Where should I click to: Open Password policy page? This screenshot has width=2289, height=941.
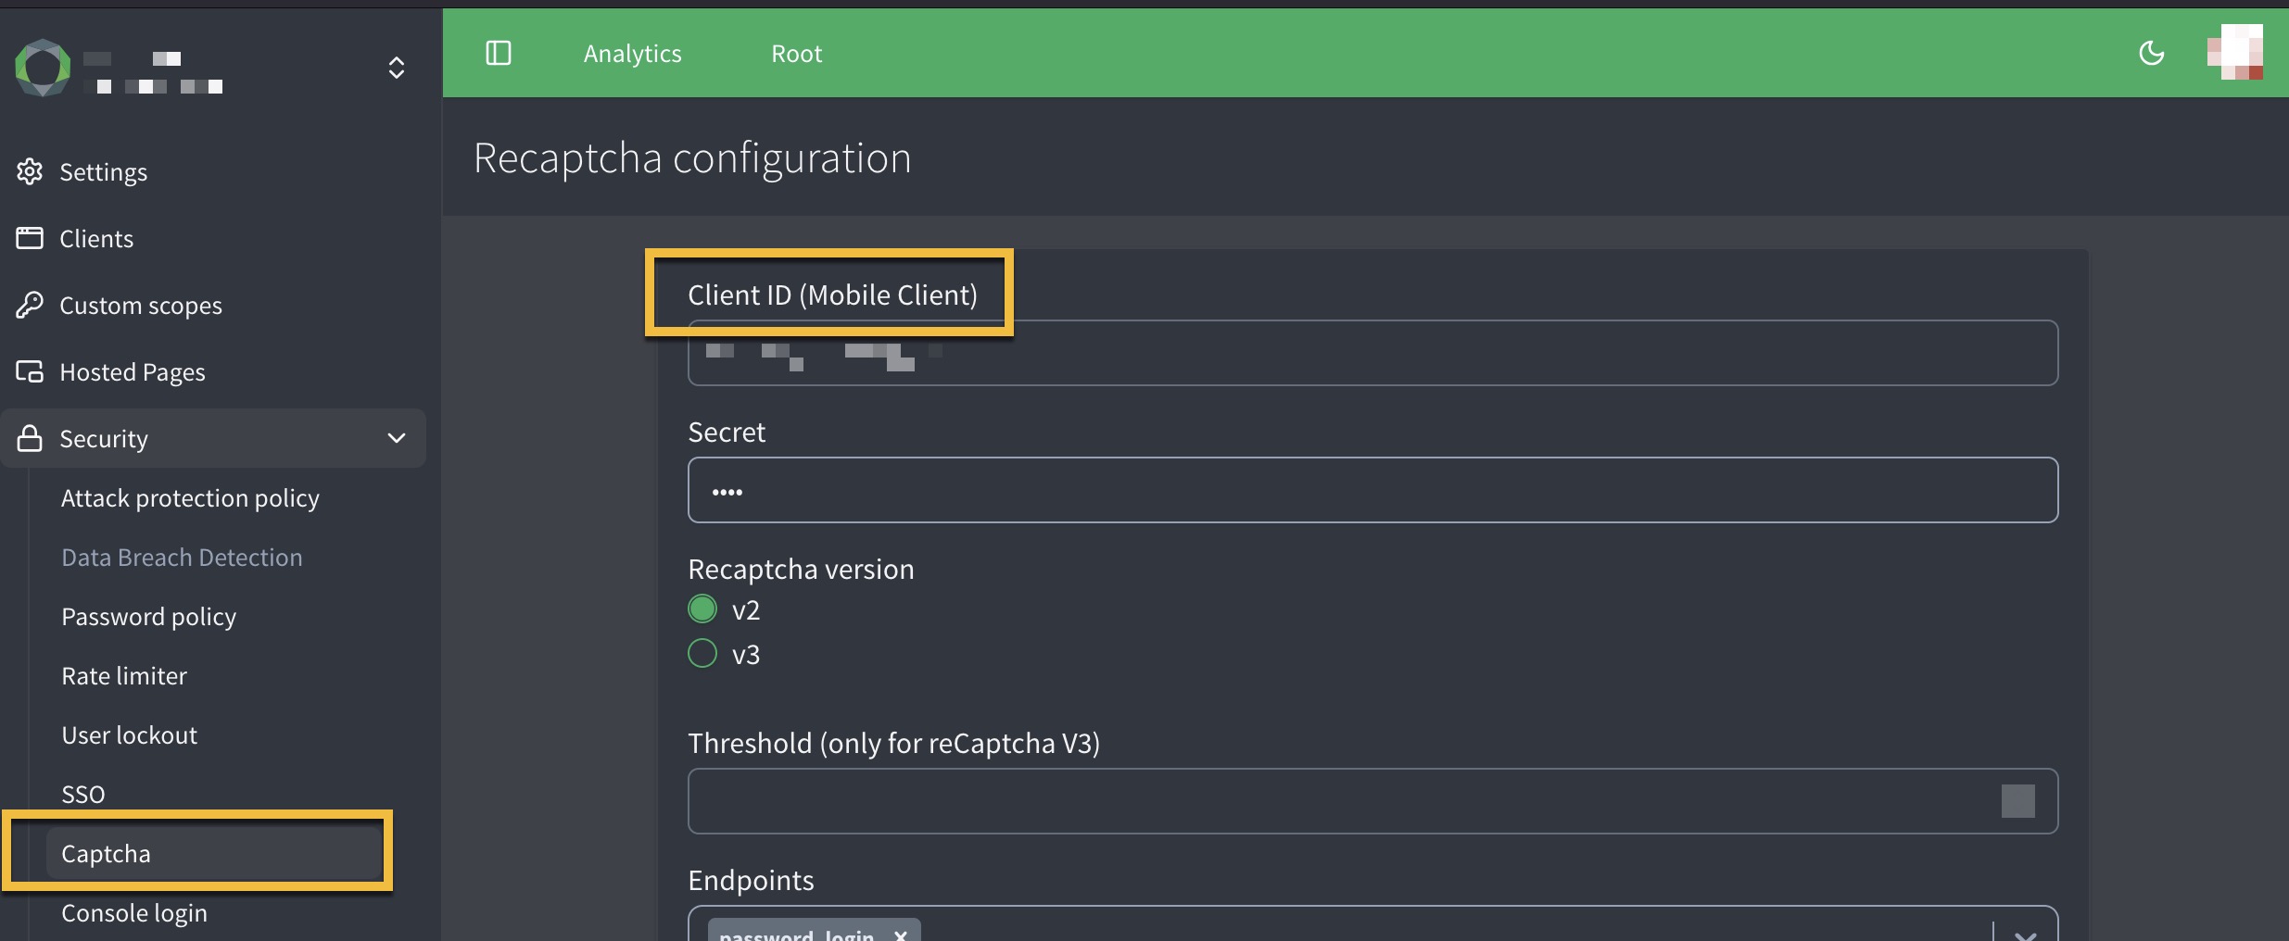[x=148, y=617]
